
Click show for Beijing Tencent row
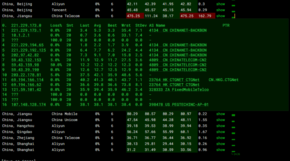pos(220,10)
